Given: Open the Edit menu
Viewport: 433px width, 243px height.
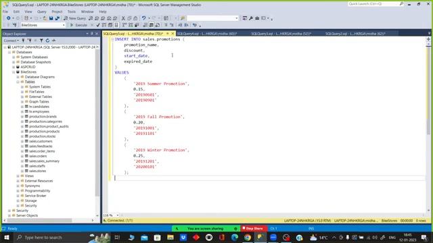Looking at the screenshot, I should [16, 11].
